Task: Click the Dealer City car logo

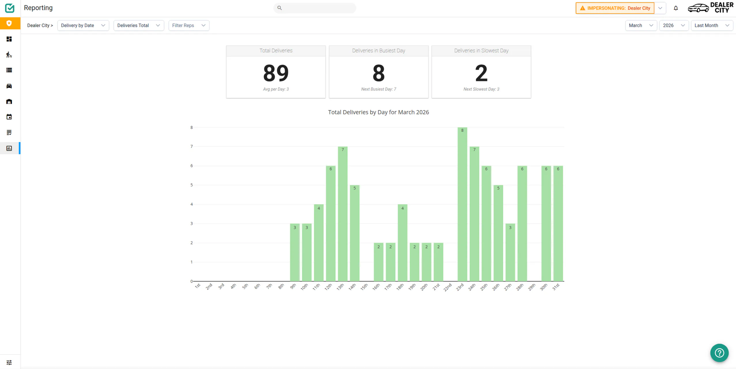Action: [x=711, y=8]
